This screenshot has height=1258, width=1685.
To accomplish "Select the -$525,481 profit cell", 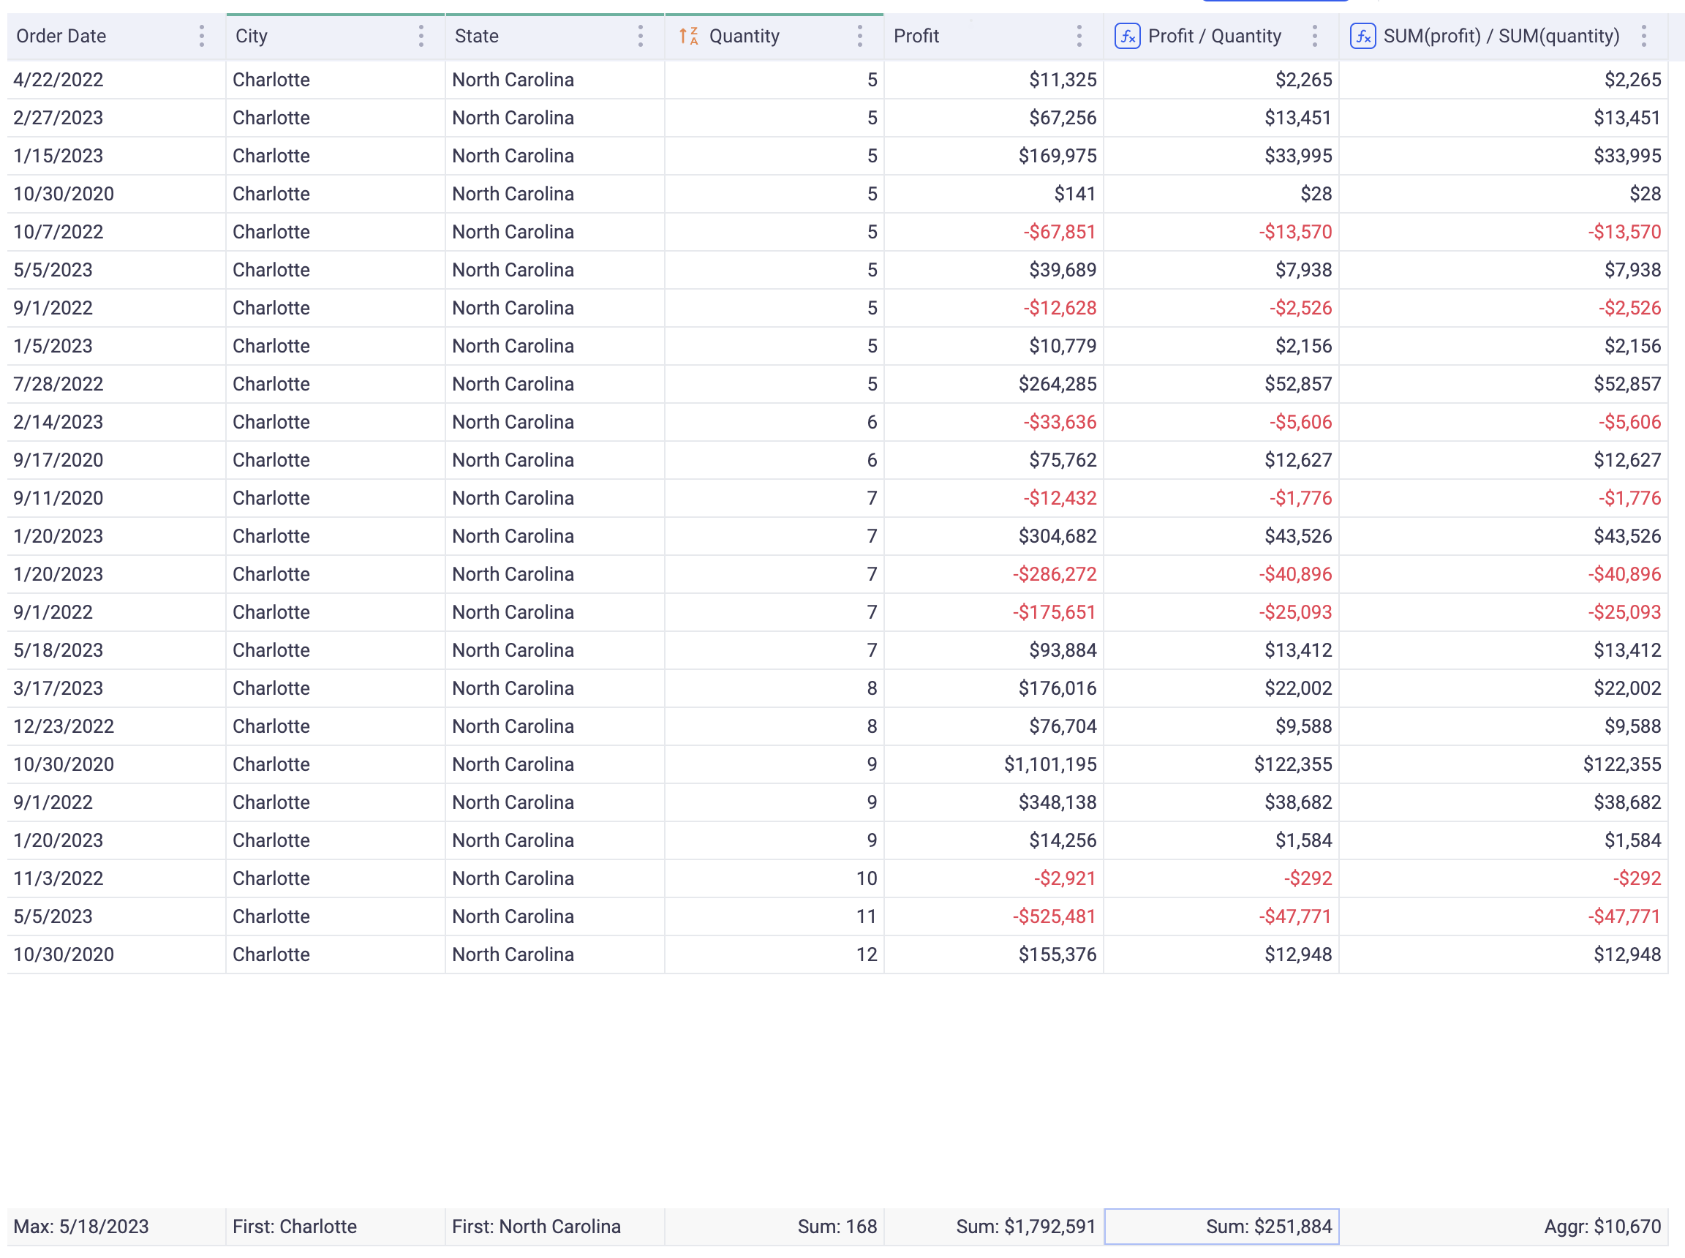I will point(1053,916).
